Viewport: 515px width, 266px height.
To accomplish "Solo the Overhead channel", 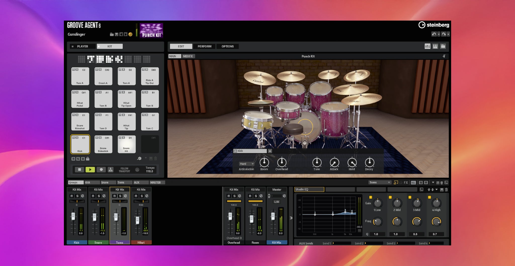I will (x=234, y=196).
